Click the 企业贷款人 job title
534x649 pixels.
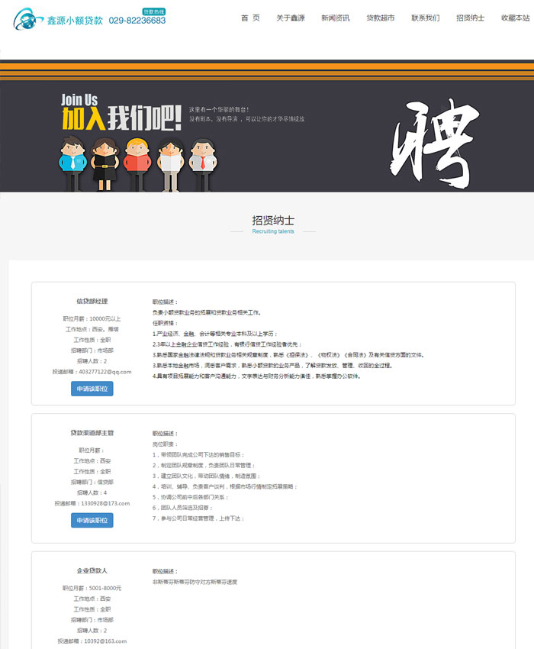pyautogui.click(x=92, y=570)
